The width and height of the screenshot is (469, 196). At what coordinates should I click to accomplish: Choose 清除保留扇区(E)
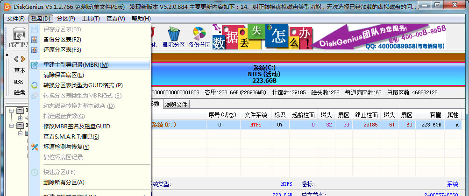point(90,75)
